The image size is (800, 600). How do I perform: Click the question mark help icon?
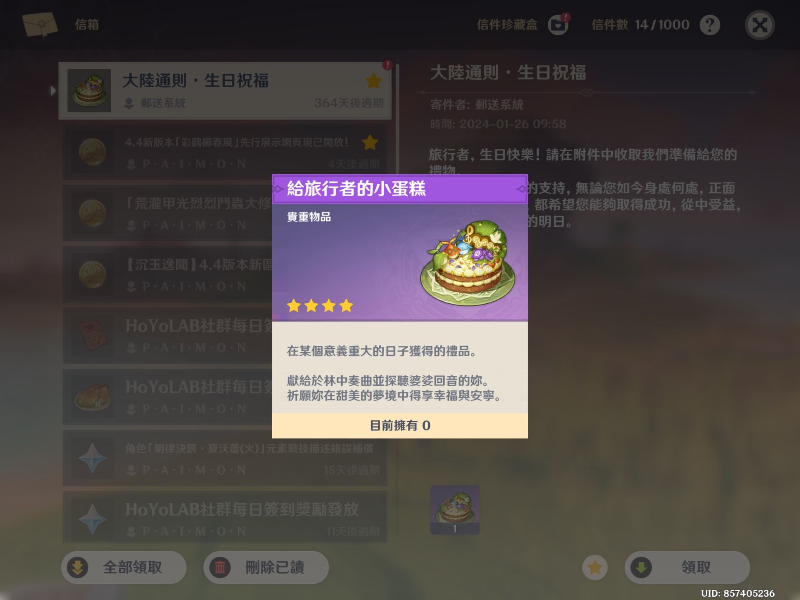click(710, 25)
